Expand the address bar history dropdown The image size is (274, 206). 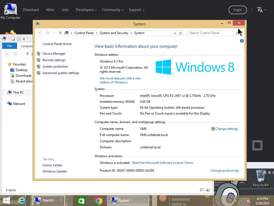(174, 33)
